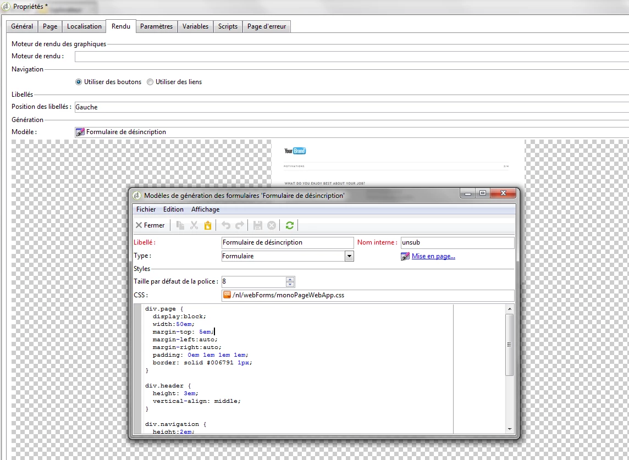Click the padding: 0em 1em line

click(201, 355)
